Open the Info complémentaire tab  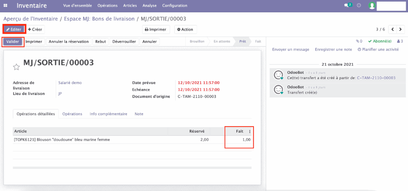(108, 114)
